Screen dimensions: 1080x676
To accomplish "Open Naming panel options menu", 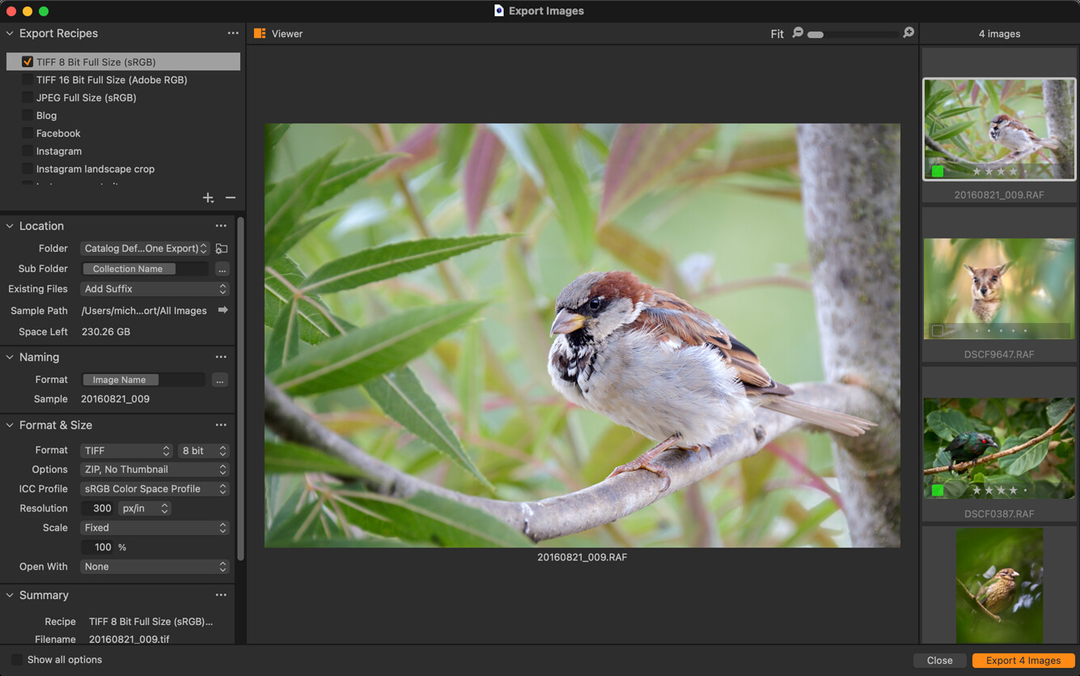I will pyautogui.click(x=221, y=357).
